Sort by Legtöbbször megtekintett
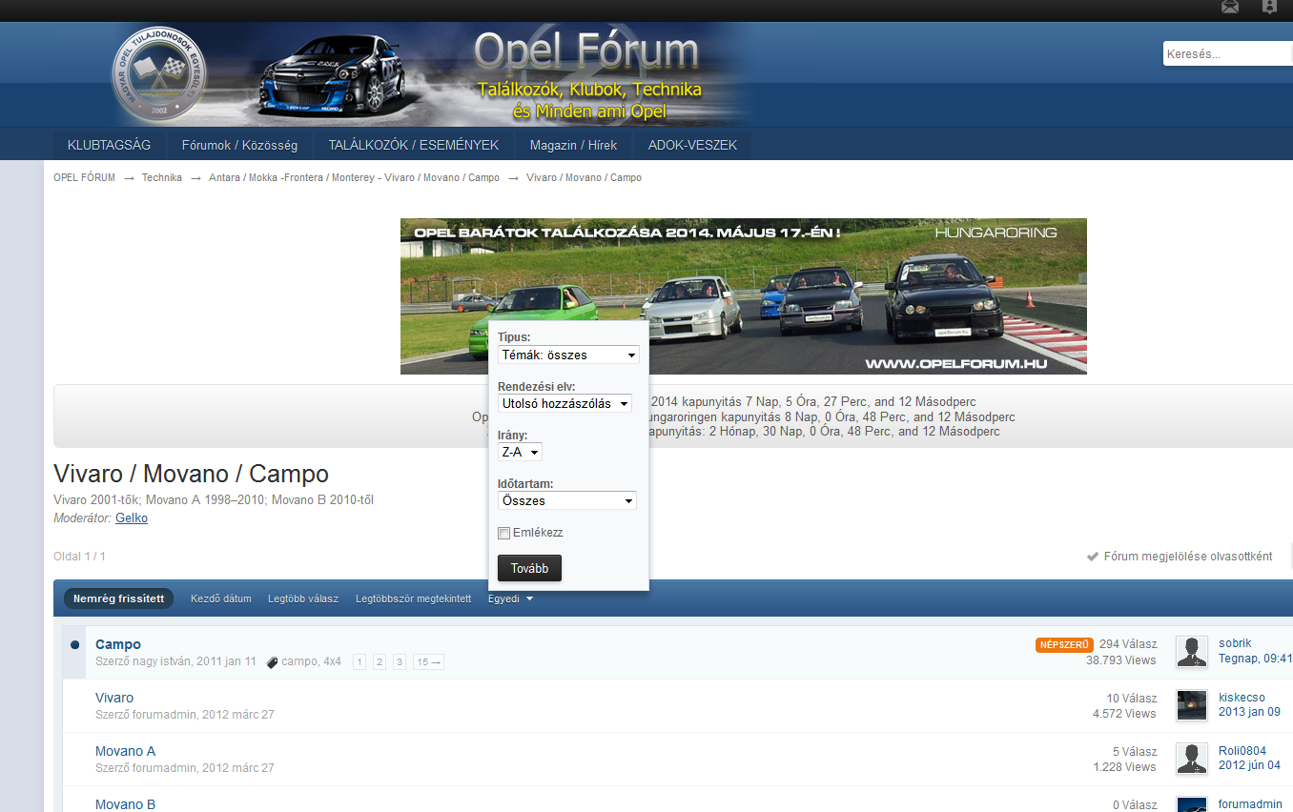The image size is (1293, 812). (414, 599)
